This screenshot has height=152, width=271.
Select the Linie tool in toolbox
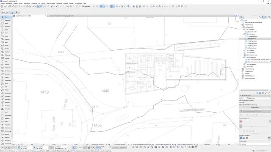pyautogui.click(x=6, y=112)
